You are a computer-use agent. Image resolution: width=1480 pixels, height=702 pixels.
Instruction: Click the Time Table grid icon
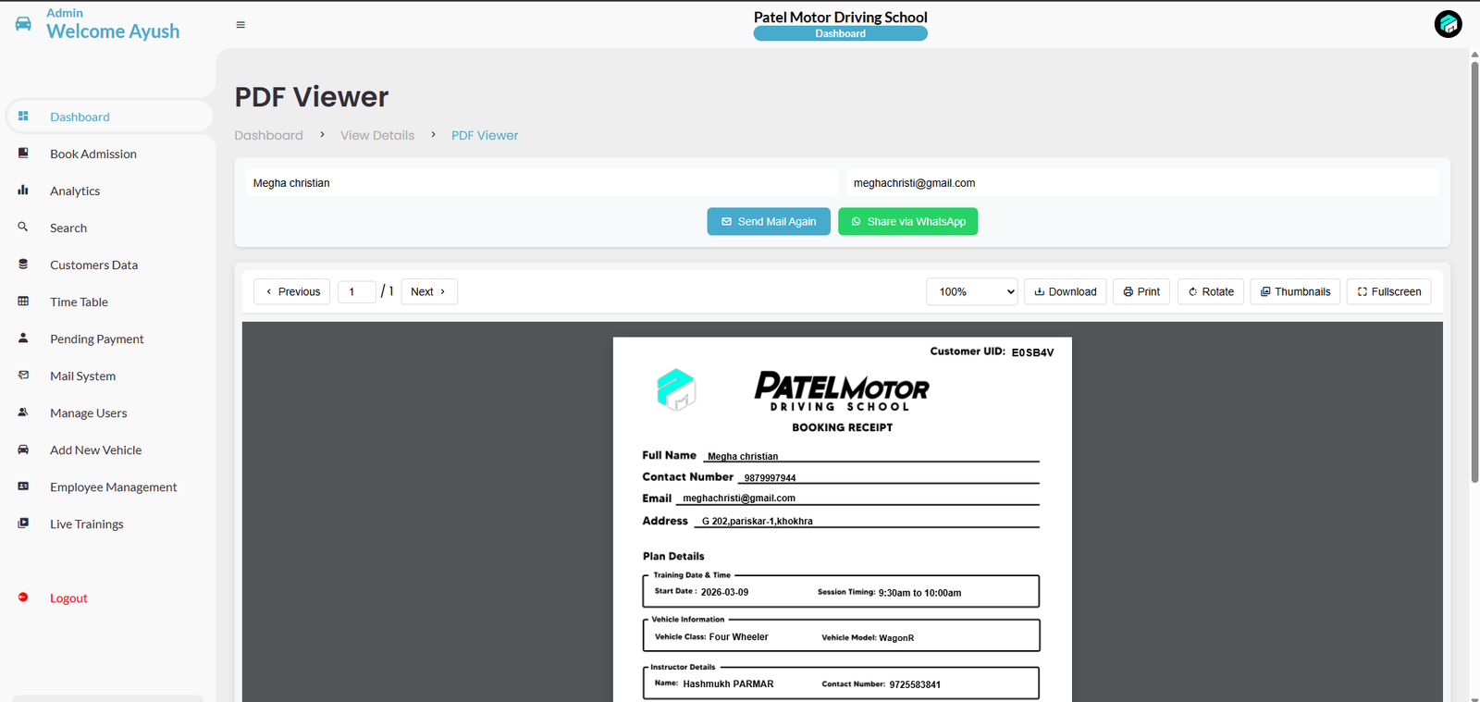point(23,302)
